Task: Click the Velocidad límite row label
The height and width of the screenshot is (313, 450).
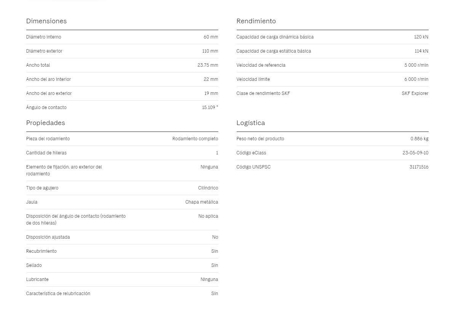Action: [253, 79]
